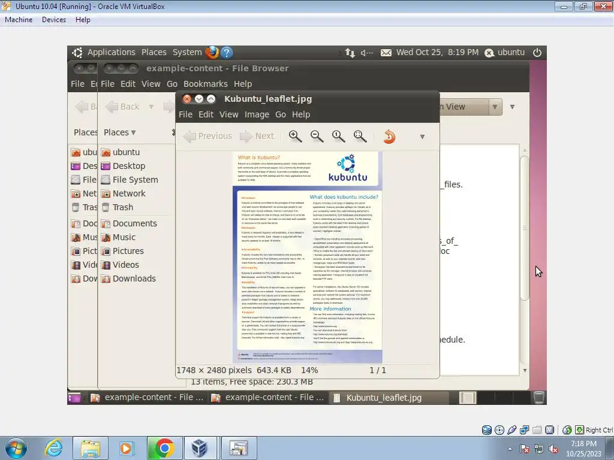Click the Help question mark icon in panel
614x460 pixels.
point(226,53)
